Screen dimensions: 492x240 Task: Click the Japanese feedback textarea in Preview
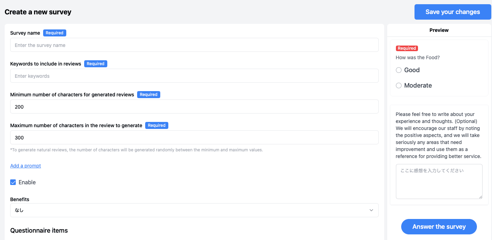pos(439,181)
